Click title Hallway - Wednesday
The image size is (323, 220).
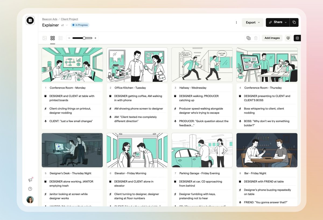(x=193, y=88)
